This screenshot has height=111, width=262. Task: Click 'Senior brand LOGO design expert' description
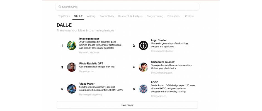coord(173,88)
